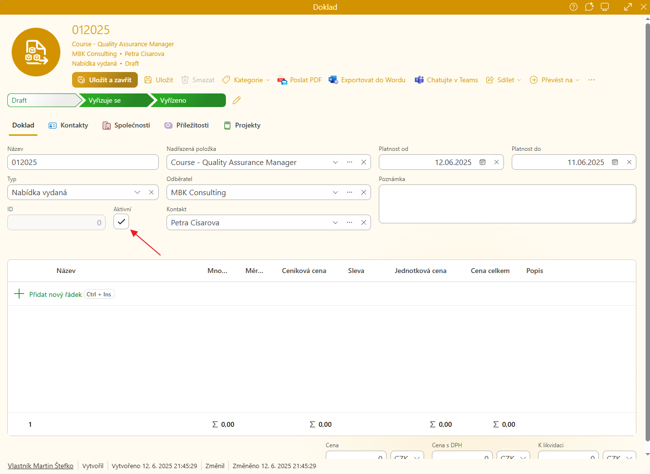Open Kontakt ellipsis options
The image size is (650, 474).
(350, 222)
